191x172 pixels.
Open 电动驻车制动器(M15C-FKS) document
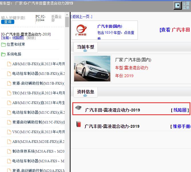click(39, 113)
